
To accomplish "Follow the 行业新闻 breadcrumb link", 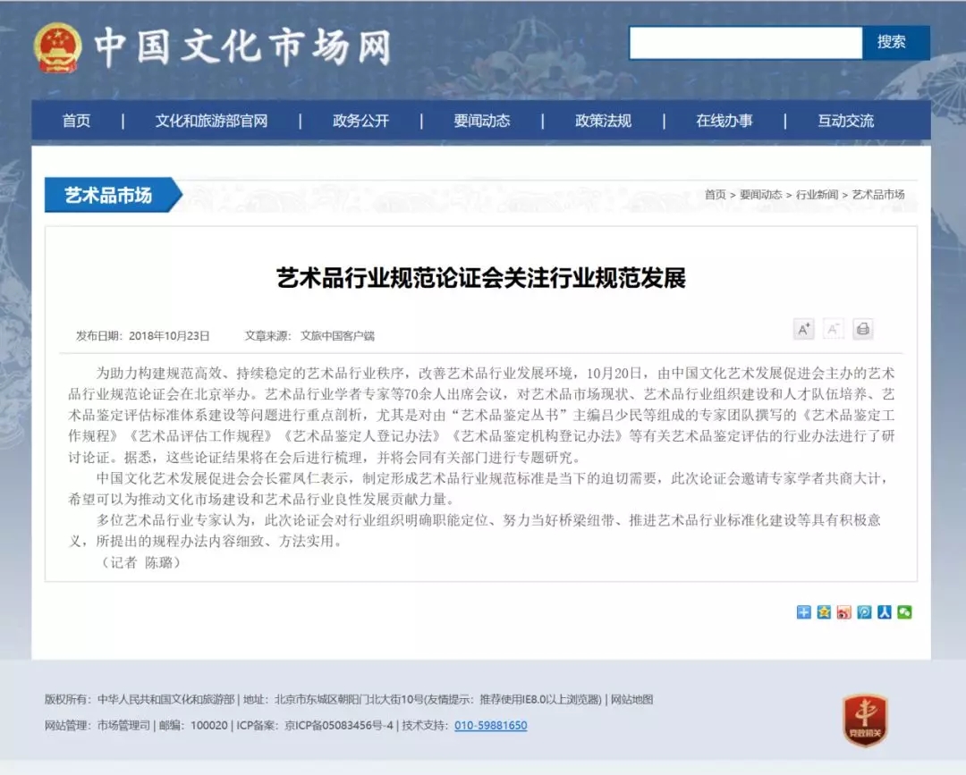I will (x=817, y=194).
